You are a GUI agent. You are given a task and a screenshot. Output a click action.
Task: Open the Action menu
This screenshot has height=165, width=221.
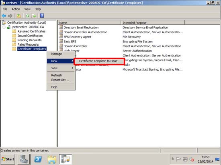click(x=16, y=9)
